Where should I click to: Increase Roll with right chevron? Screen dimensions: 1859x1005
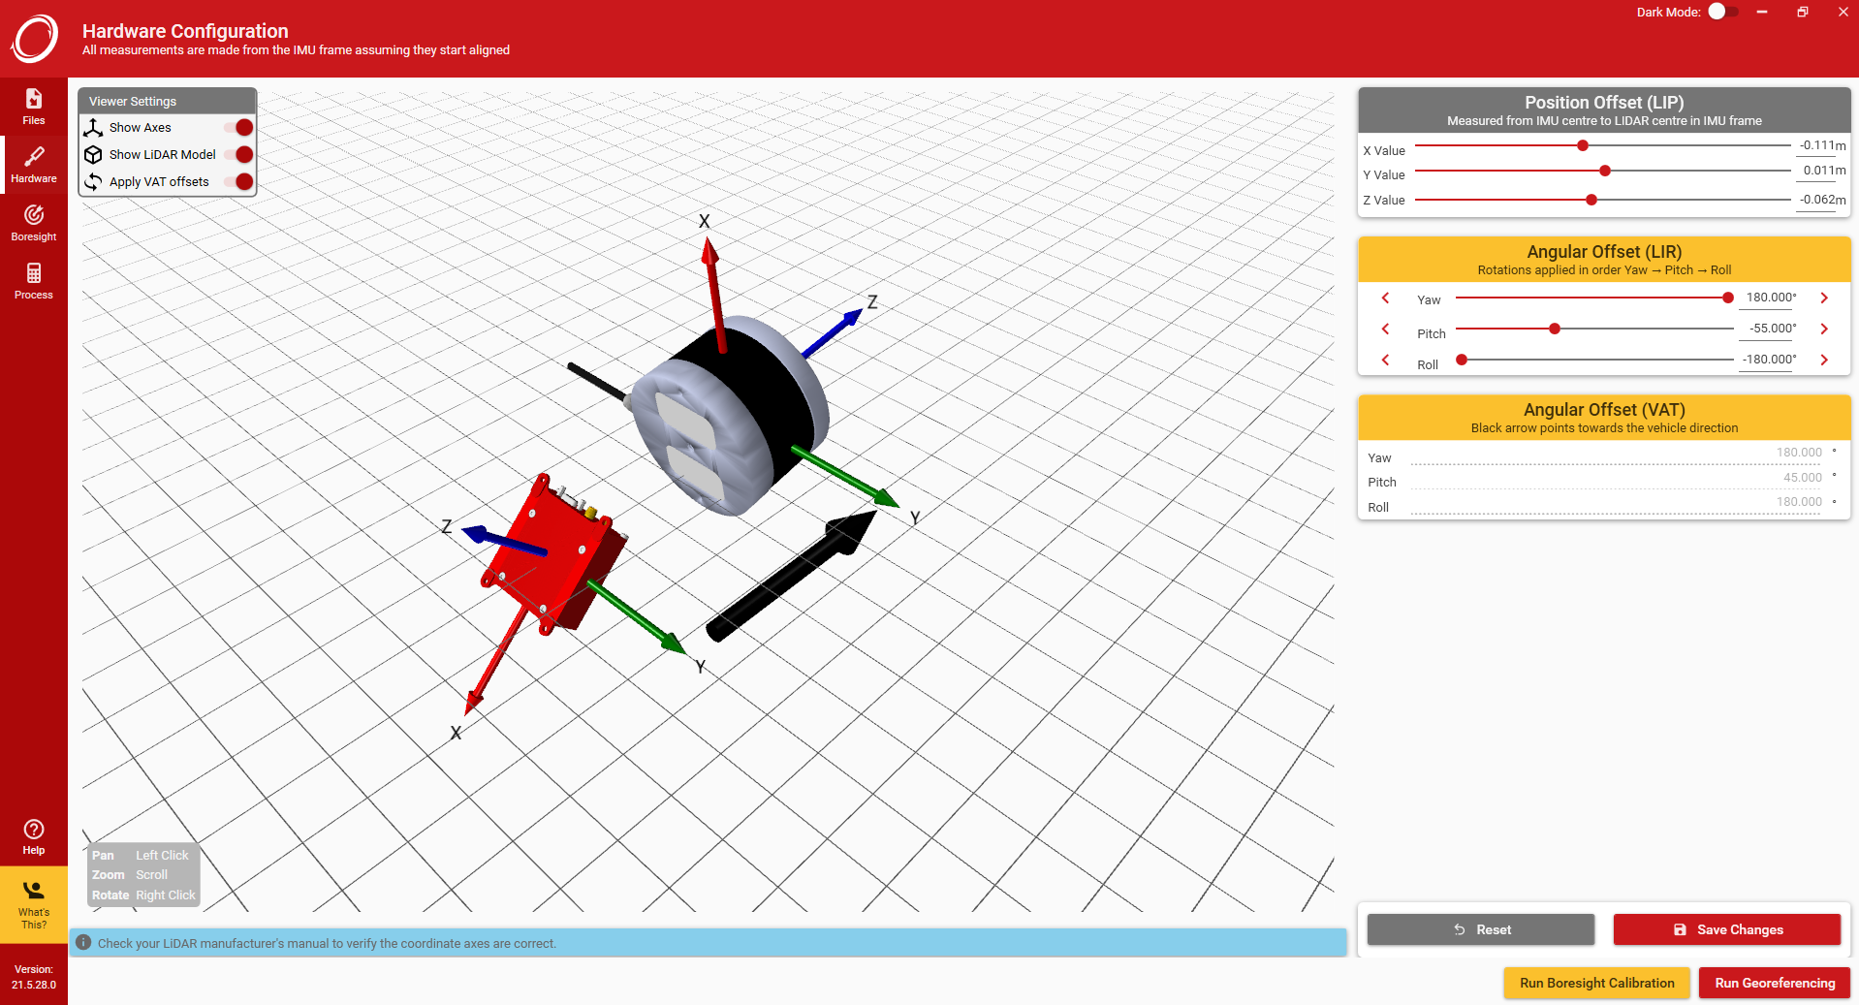point(1824,360)
